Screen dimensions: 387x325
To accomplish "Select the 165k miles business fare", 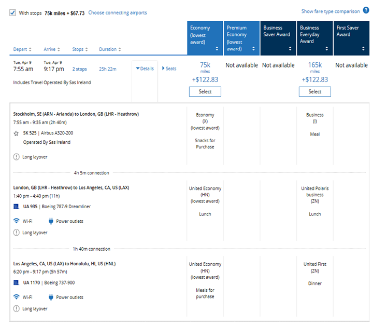I will tap(314, 92).
